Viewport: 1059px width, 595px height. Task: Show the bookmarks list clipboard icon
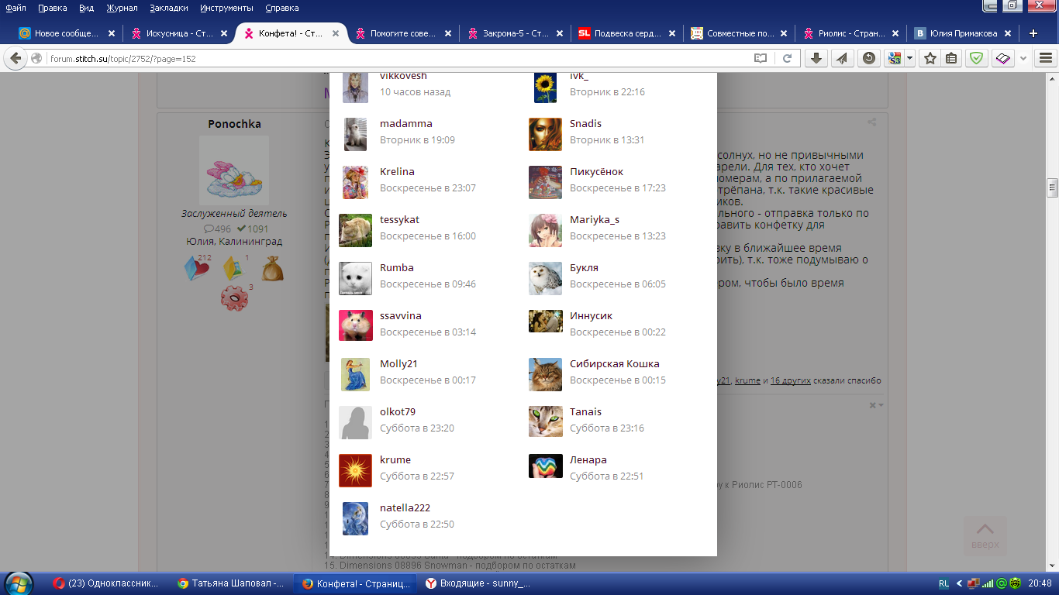point(951,58)
